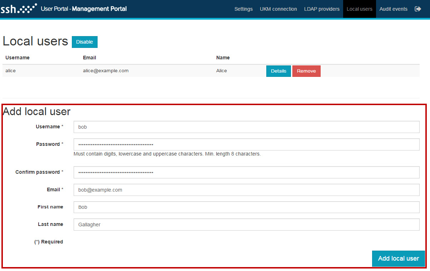Click the Disable local users button
Viewport: 430px width, 271px height.
tap(85, 42)
